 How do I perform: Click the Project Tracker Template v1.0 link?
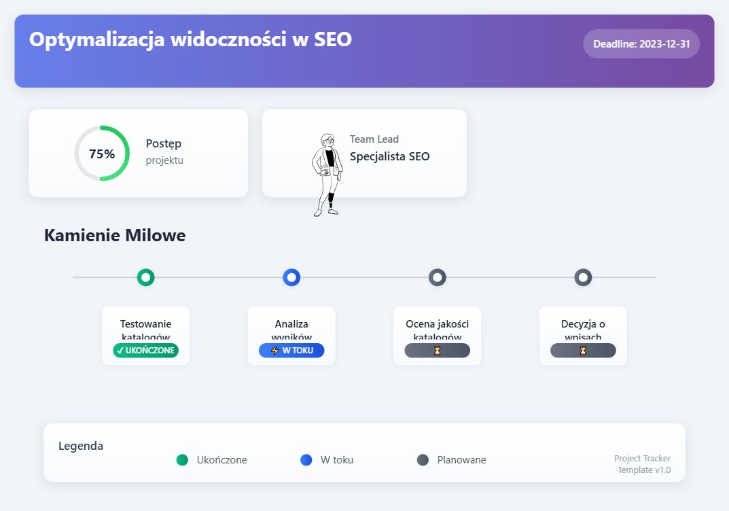click(641, 464)
